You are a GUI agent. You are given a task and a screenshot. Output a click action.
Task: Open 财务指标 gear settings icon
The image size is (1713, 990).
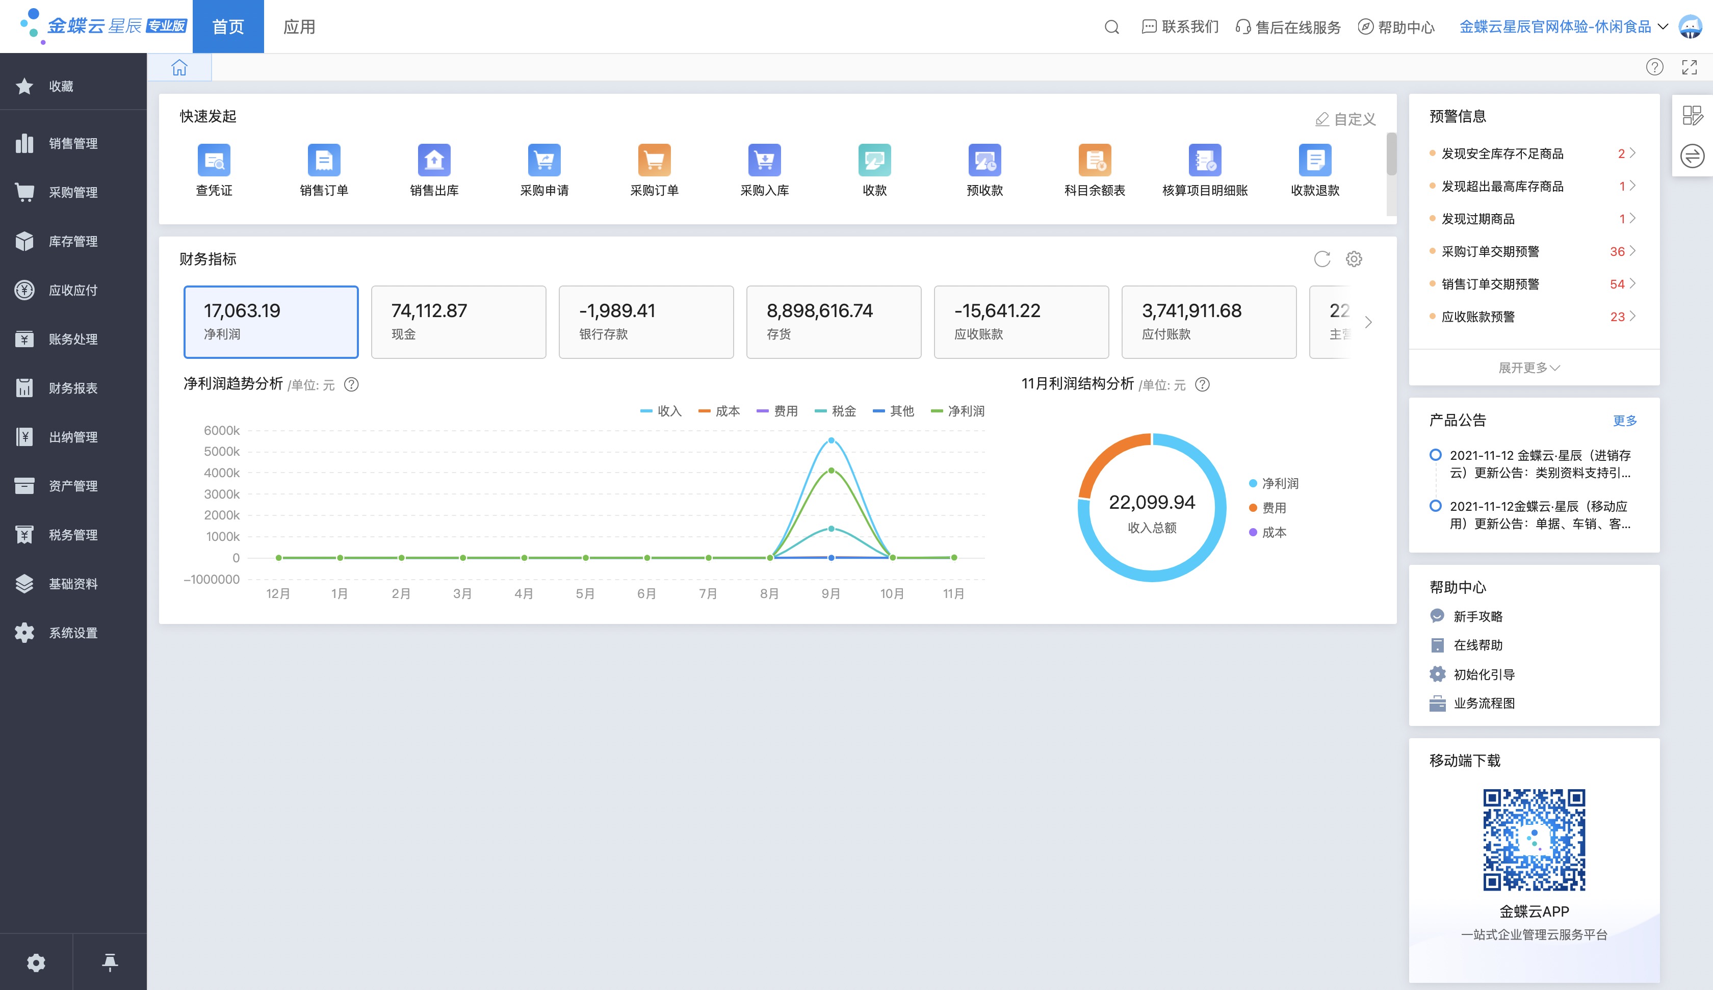click(x=1354, y=259)
